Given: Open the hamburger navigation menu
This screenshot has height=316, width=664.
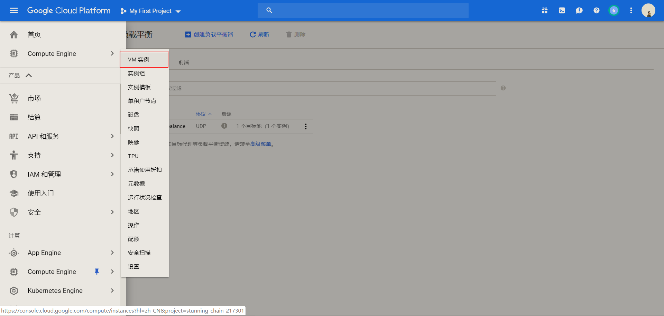Looking at the screenshot, I should click(x=14, y=10).
